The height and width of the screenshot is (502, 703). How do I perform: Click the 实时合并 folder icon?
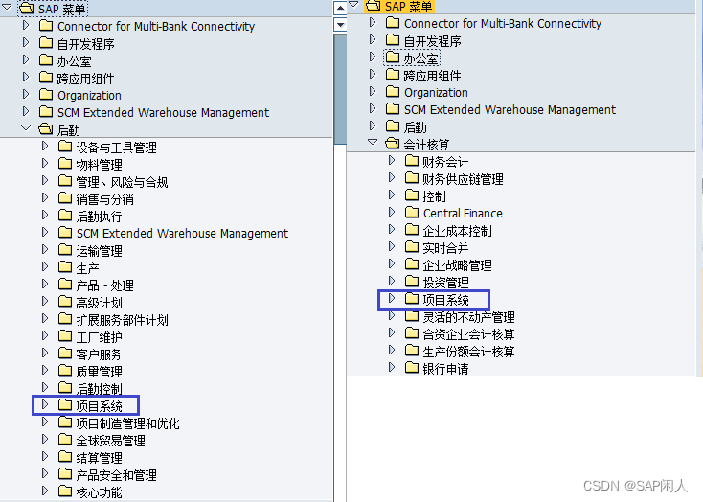pos(412,247)
